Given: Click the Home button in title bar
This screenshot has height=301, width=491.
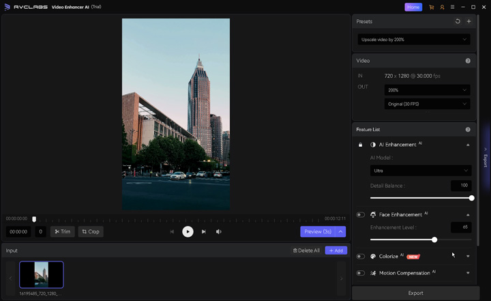Looking at the screenshot, I should click(x=413, y=7).
